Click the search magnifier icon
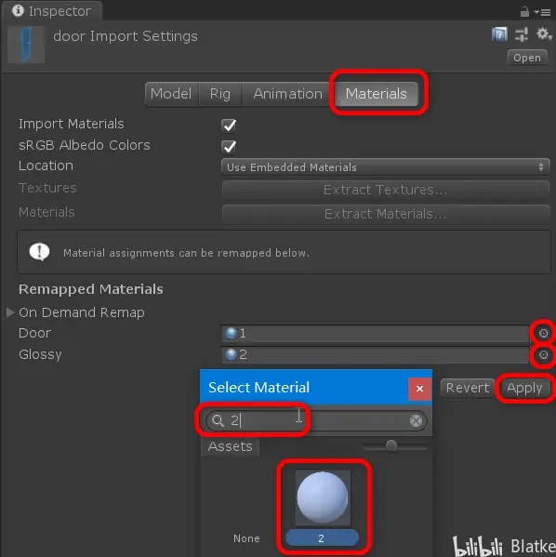The image size is (556, 557). click(x=218, y=420)
